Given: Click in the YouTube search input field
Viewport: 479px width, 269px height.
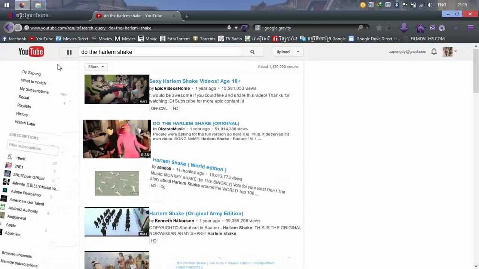Looking at the screenshot, I should 159,52.
